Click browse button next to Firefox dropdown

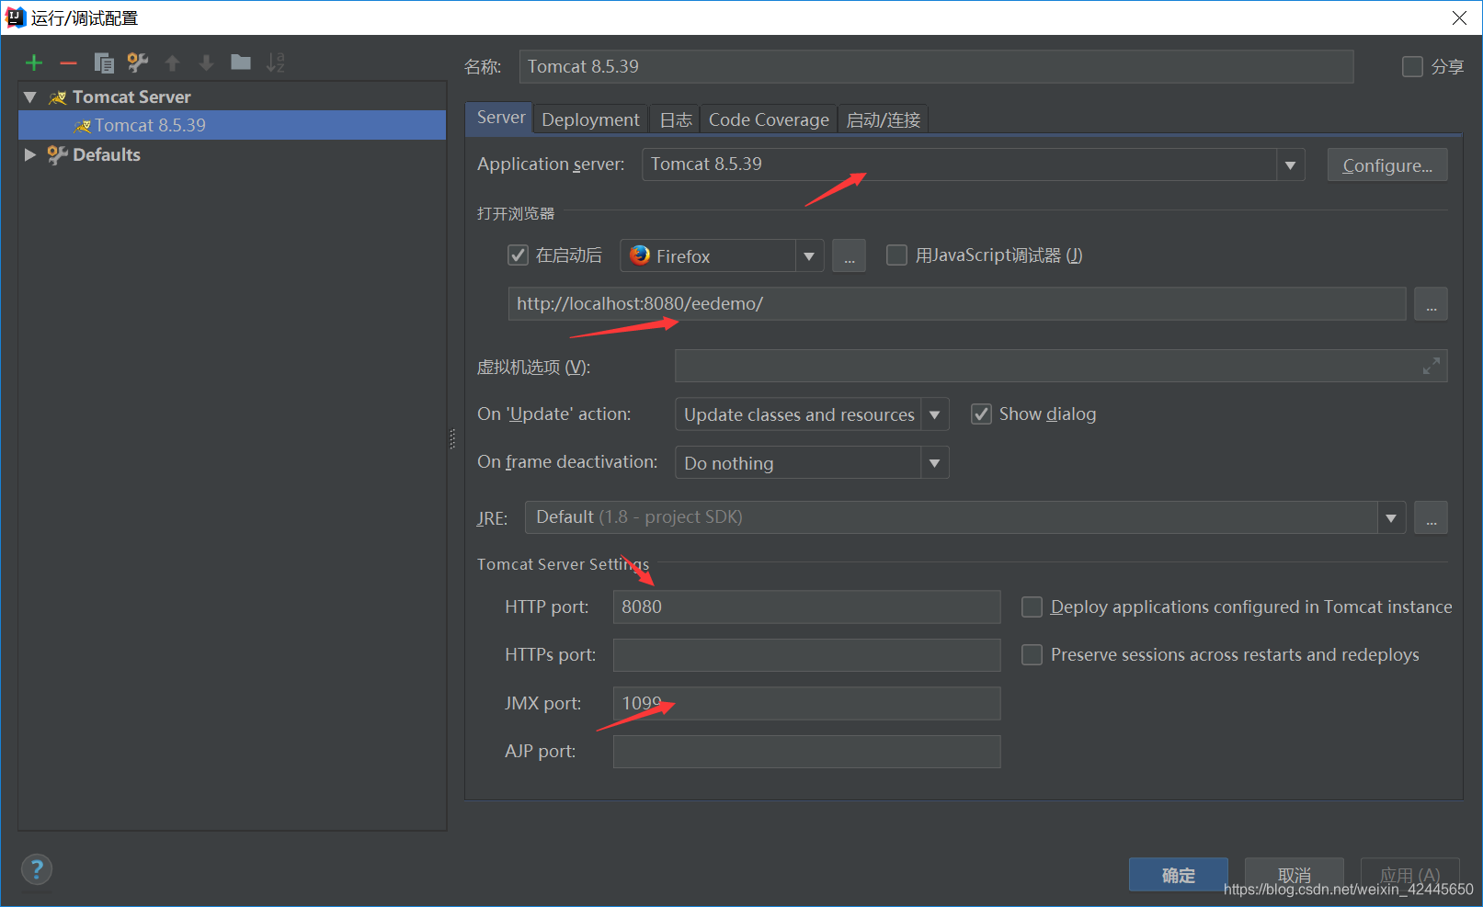coord(849,256)
